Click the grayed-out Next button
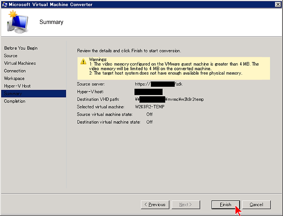283x216 pixels. tap(186, 205)
